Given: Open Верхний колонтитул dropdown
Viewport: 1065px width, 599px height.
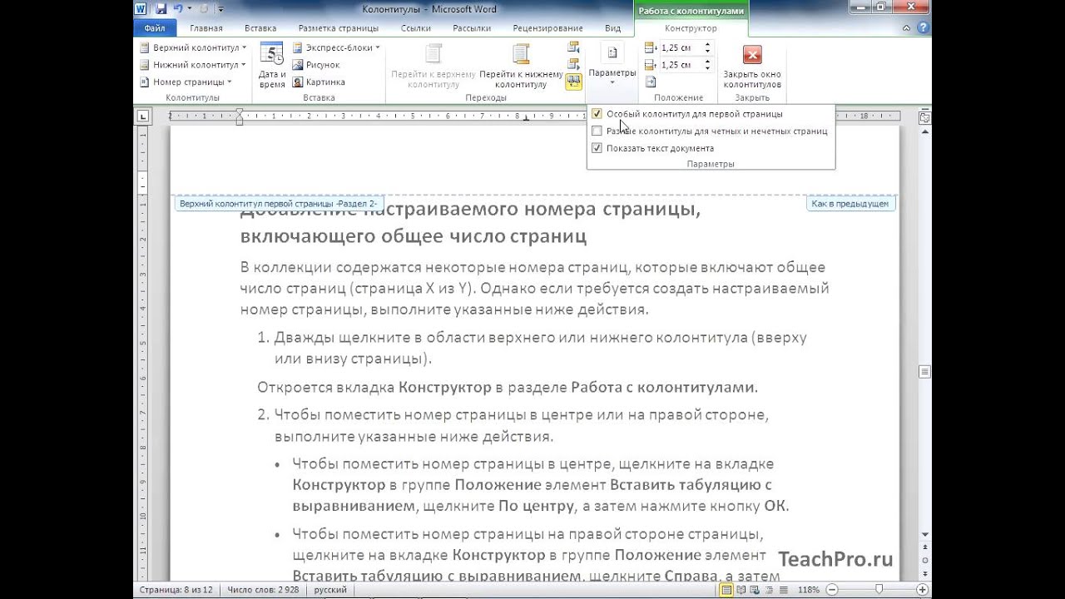Looking at the screenshot, I should (x=192, y=47).
